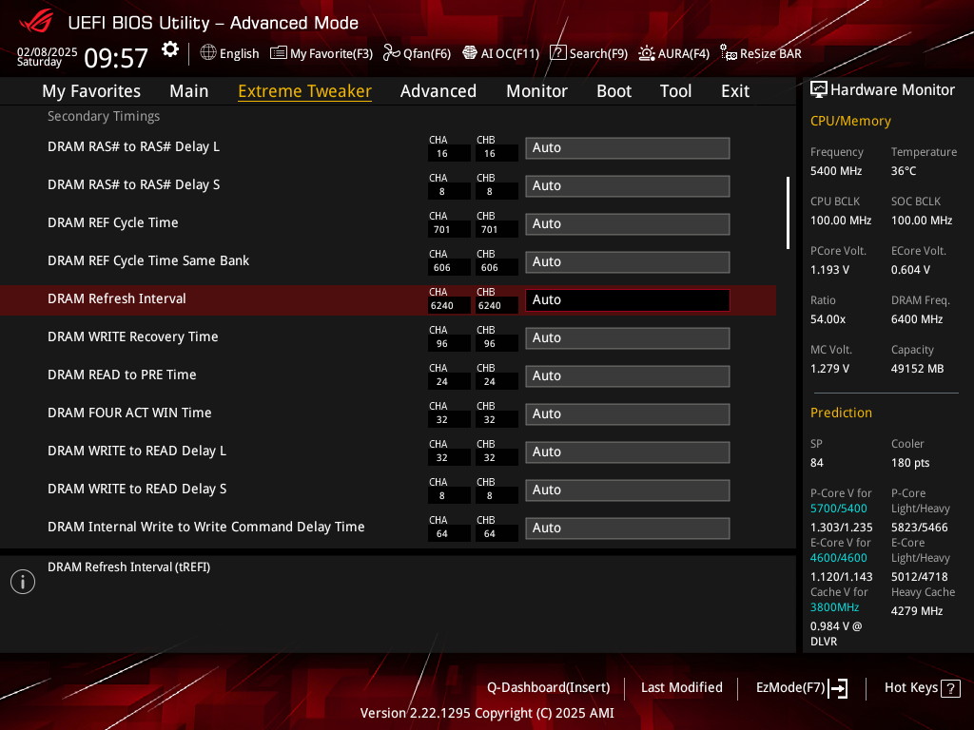The height and width of the screenshot is (730, 974).
Task: Open the Boot tab
Action: point(614,91)
